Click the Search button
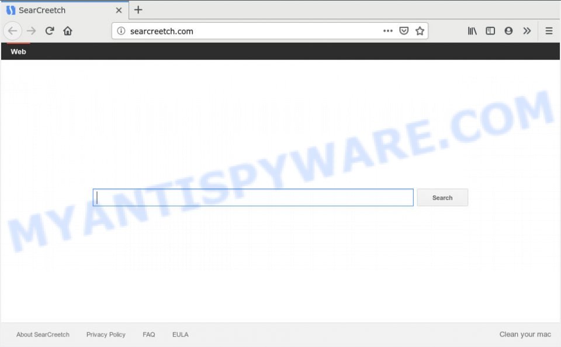Screen dimensions: 561x347 pos(442,198)
